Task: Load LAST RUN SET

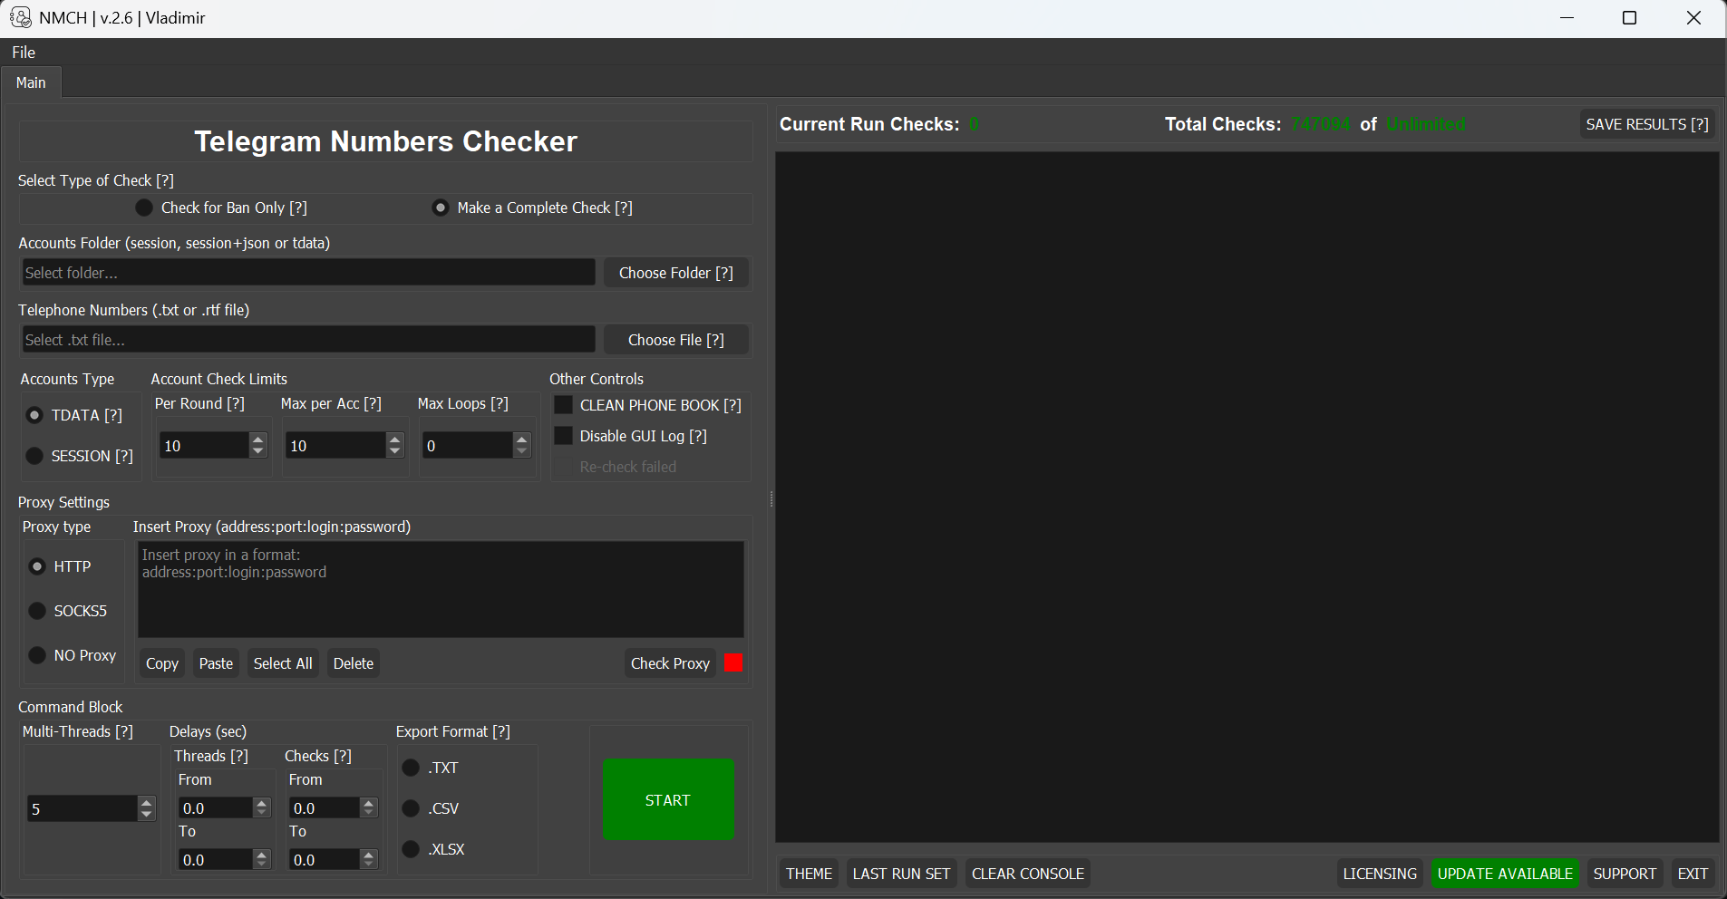Action: pos(901,874)
